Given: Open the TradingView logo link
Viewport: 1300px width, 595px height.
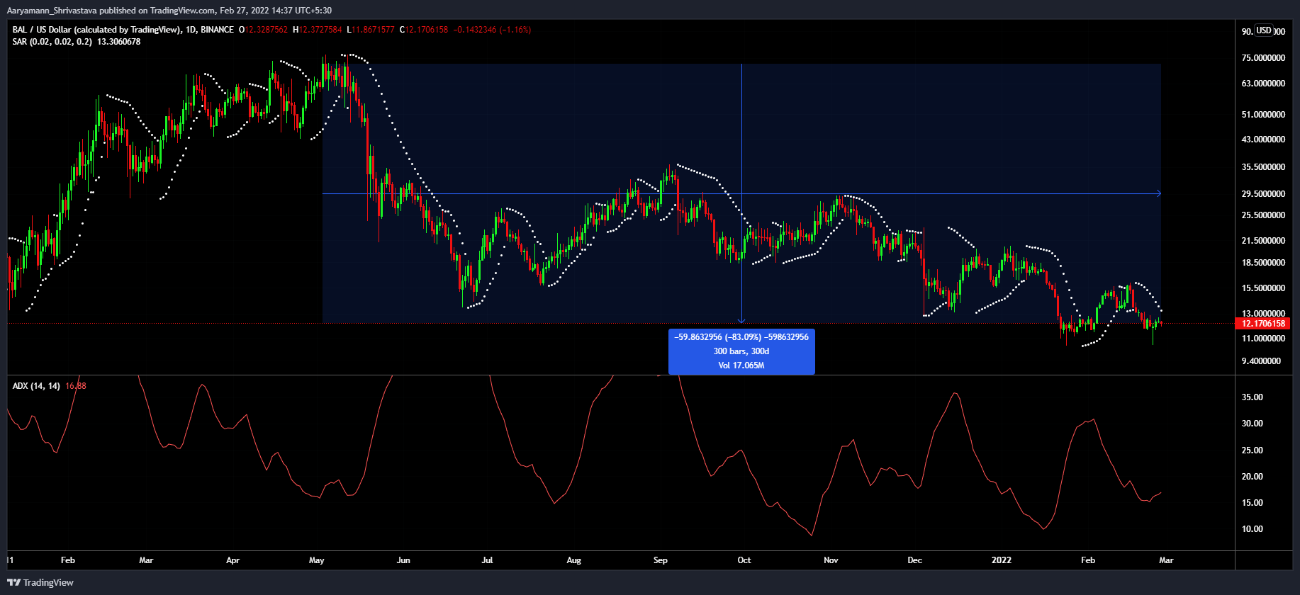Looking at the screenshot, I should pyautogui.click(x=40, y=582).
